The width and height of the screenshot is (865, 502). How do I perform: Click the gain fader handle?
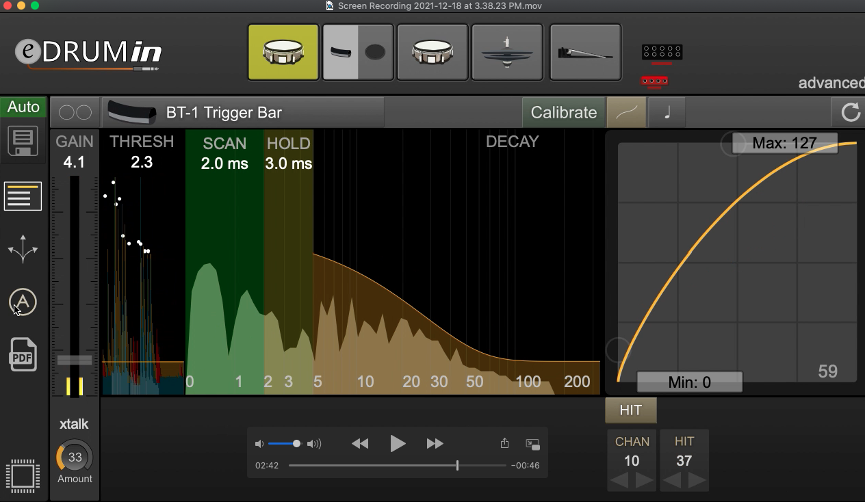pyautogui.click(x=74, y=360)
